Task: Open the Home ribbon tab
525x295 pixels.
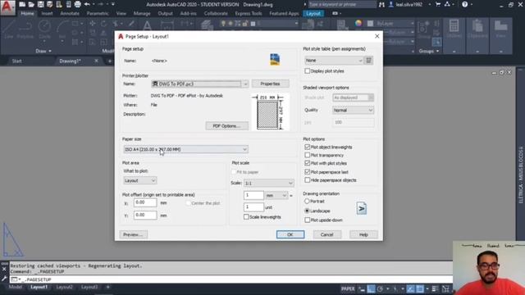Action: [27, 13]
